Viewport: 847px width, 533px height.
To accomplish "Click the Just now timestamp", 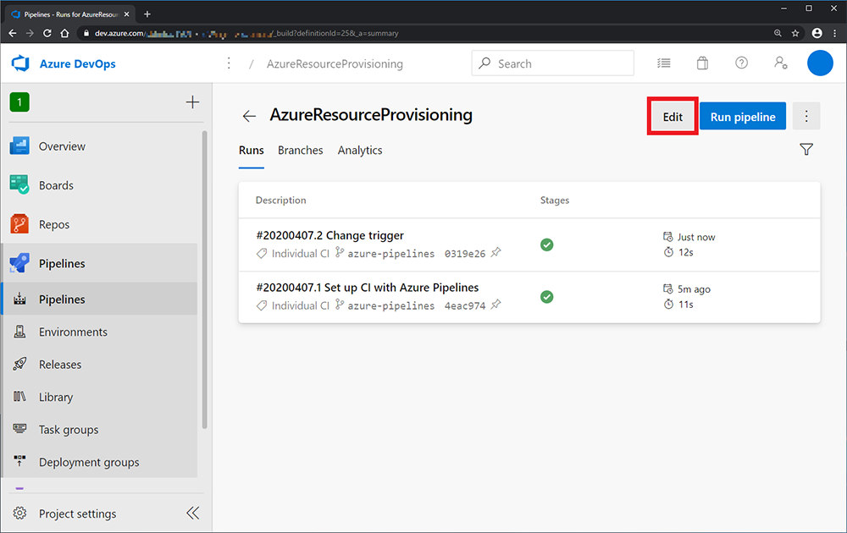I will pos(695,237).
